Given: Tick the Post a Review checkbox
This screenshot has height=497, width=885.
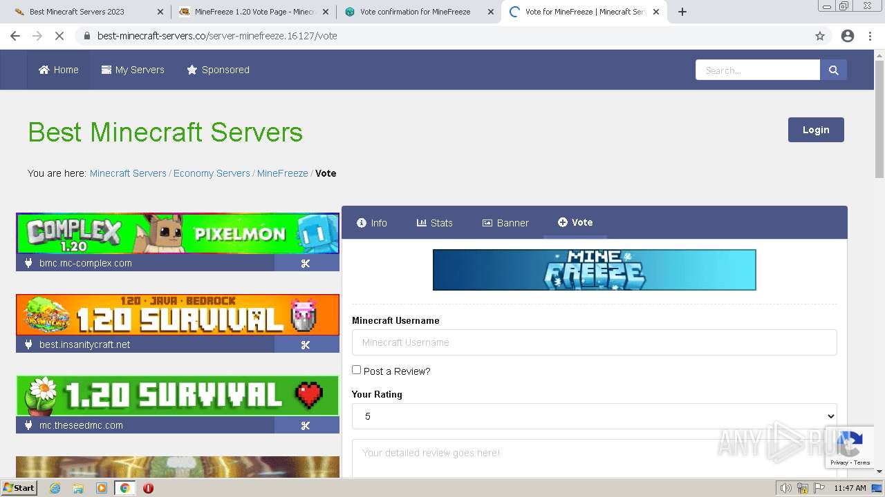Looking at the screenshot, I should (x=357, y=370).
